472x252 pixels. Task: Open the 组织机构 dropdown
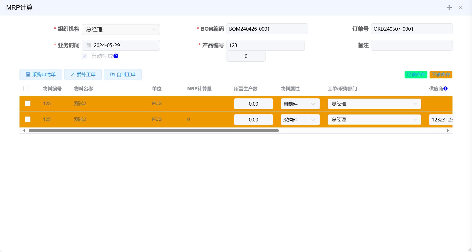(x=154, y=29)
